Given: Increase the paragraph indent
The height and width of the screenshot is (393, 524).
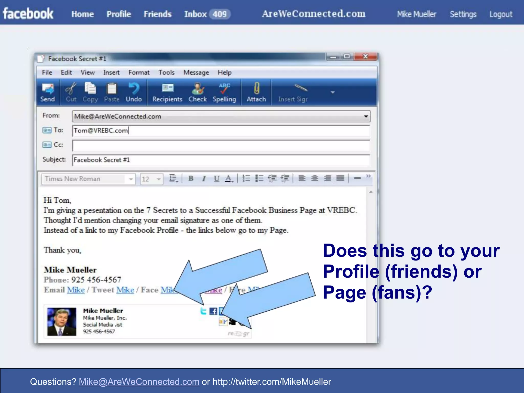Looking at the screenshot, I should [285, 178].
